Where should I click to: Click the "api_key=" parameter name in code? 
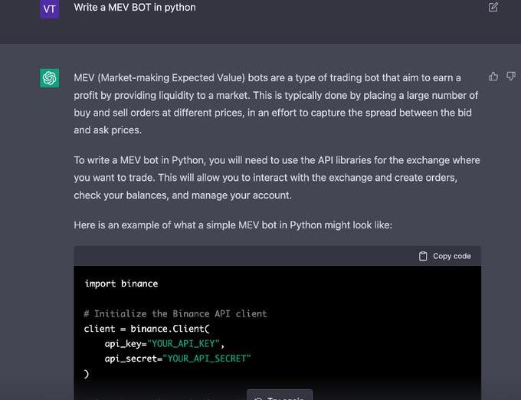123,343
